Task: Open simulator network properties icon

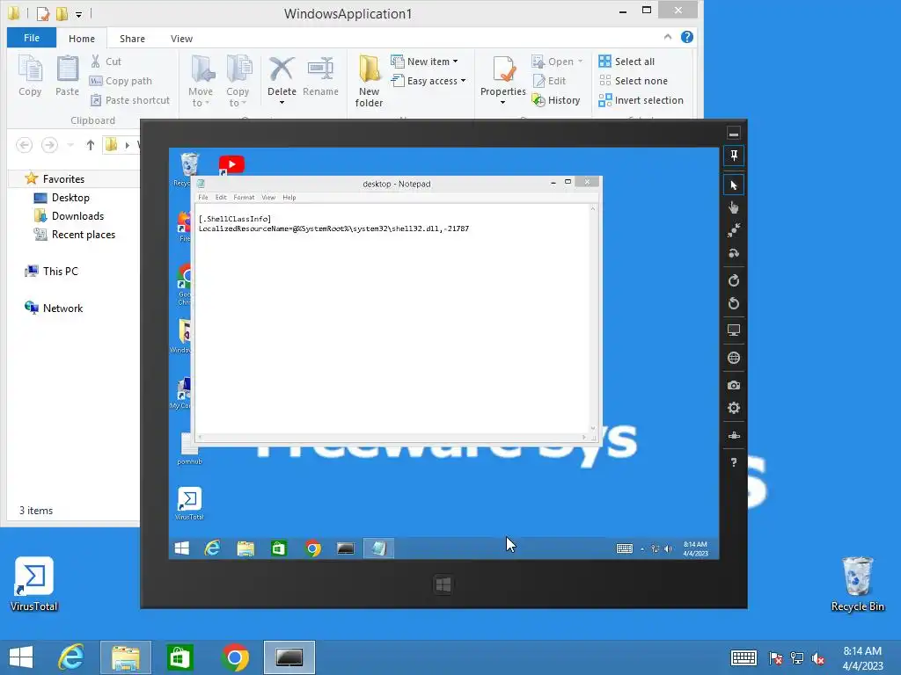Action: pos(734,436)
